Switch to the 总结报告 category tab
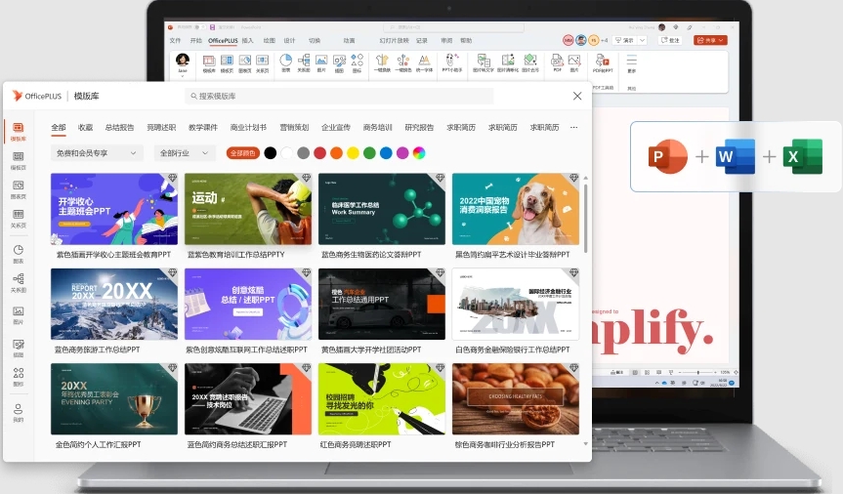 pos(119,127)
